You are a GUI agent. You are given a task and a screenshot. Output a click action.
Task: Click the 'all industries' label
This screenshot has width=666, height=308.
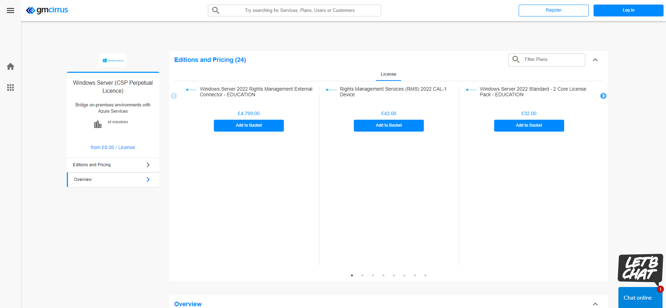pos(118,122)
